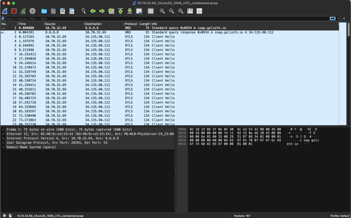Sort by the Length column header
351x218 pixels.
pyautogui.click(x=145, y=24)
